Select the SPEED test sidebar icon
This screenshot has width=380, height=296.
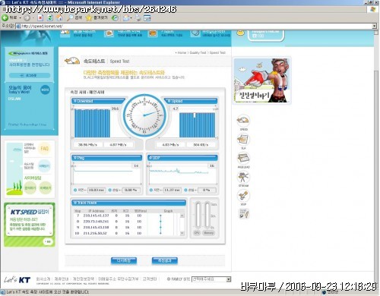coord(243,121)
